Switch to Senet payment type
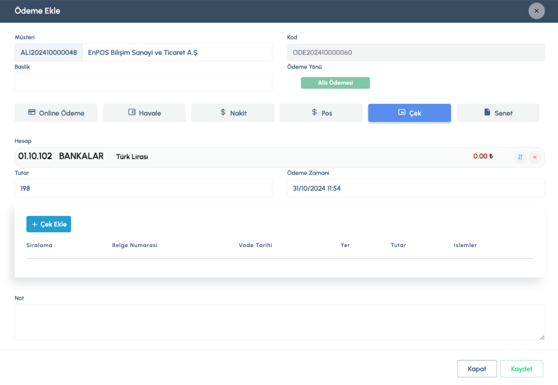Viewport: 558px width, 385px height. (497, 113)
